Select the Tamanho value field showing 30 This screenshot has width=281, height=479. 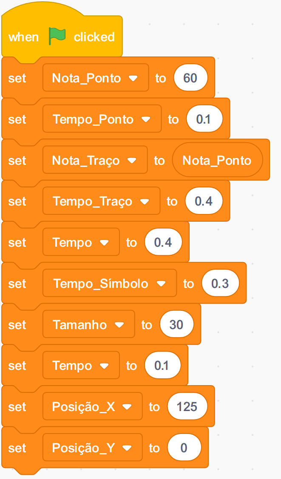tap(176, 325)
